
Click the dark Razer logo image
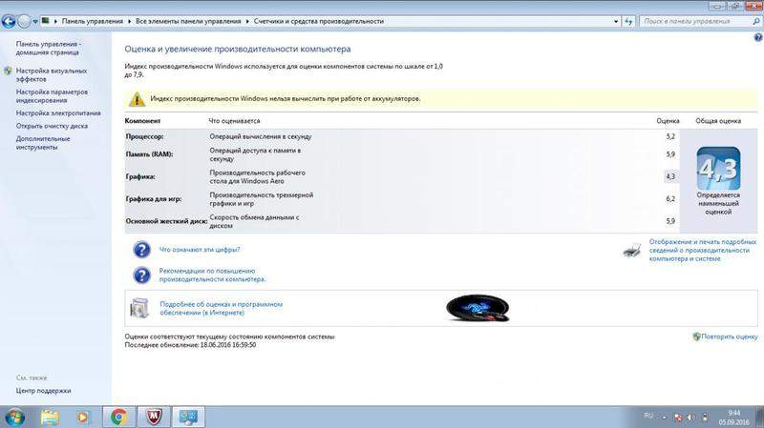477,307
